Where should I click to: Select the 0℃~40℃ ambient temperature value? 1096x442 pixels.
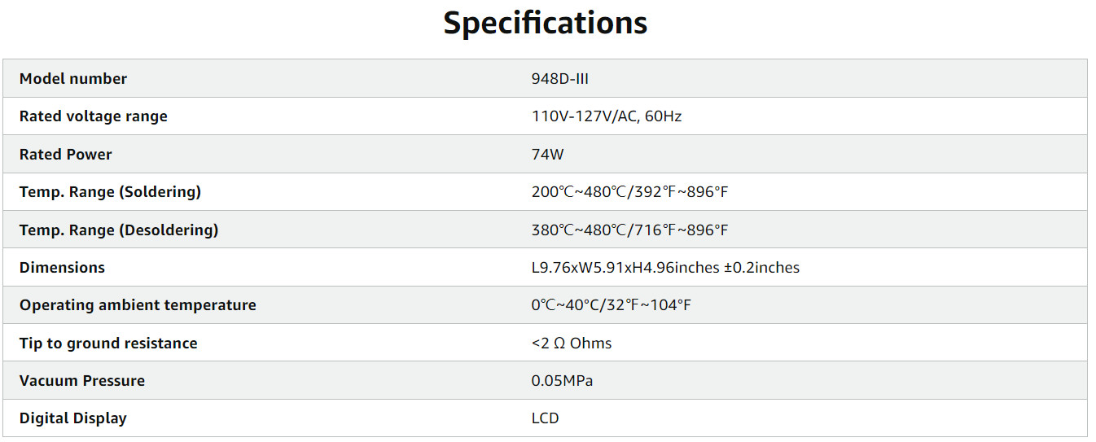point(611,305)
